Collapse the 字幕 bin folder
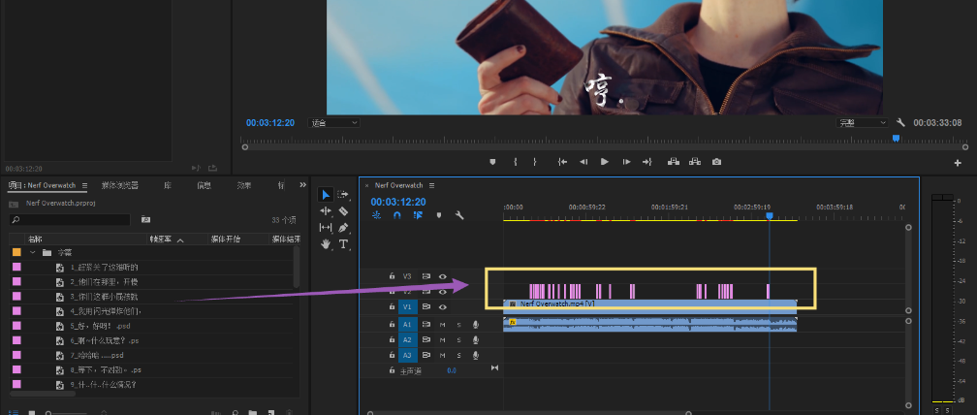The image size is (977, 415). [32, 252]
